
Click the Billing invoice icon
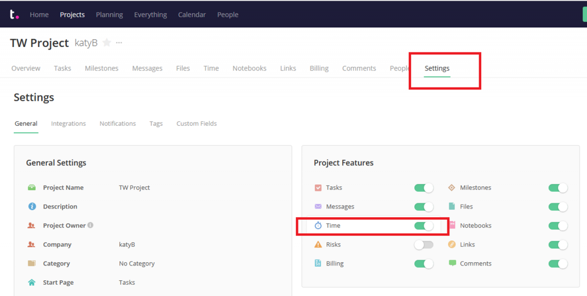[318, 263]
